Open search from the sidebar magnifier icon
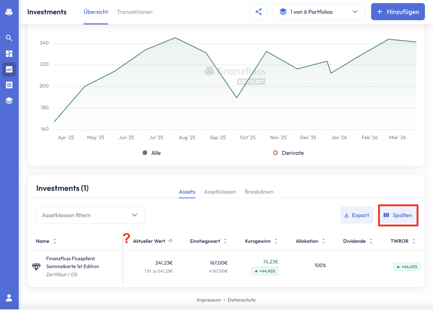 click(9, 38)
